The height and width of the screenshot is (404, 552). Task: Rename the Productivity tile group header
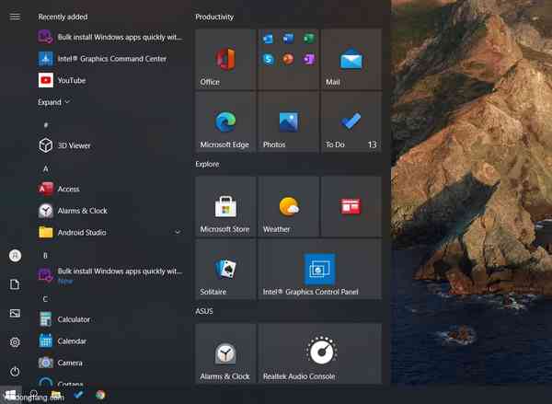[214, 17]
